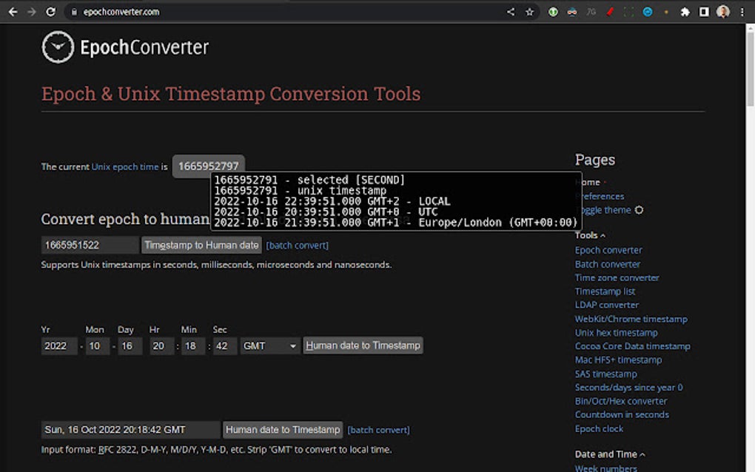Click the current Unix epoch time value
This screenshot has height=472, width=755.
click(208, 166)
